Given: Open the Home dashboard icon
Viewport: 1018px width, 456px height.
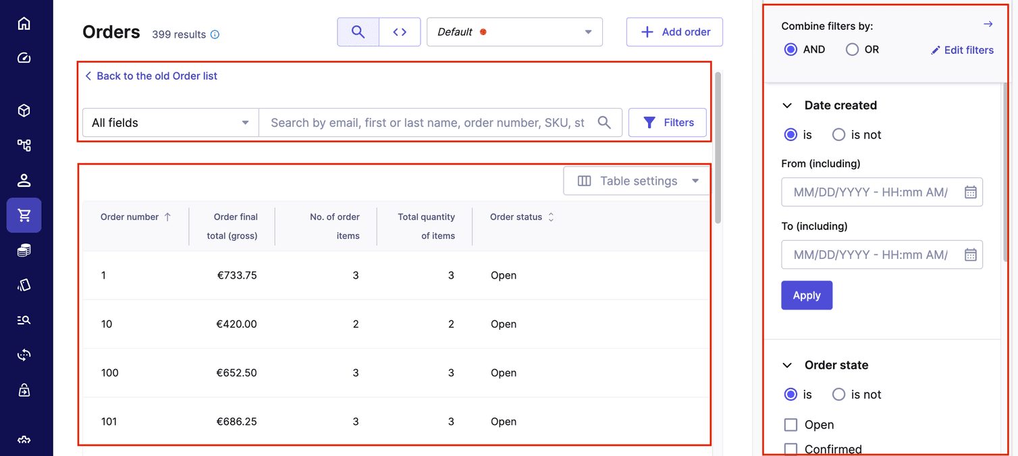Looking at the screenshot, I should click(x=24, y=23).
